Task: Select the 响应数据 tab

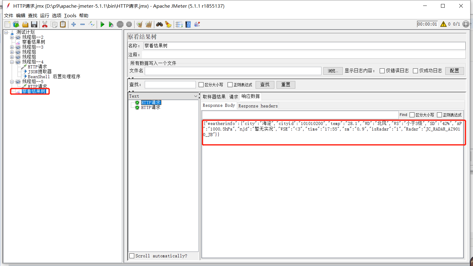Action: [251, 96]
